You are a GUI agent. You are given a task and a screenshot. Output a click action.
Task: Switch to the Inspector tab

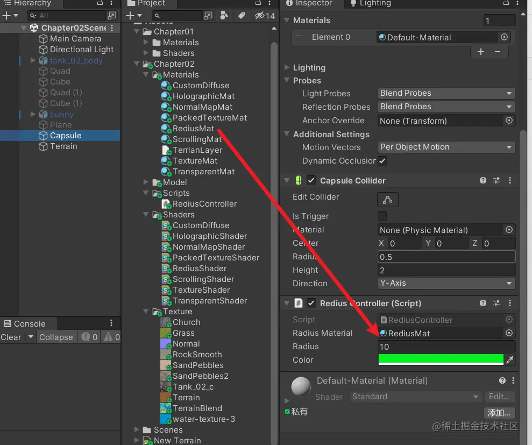click(309, 3)
